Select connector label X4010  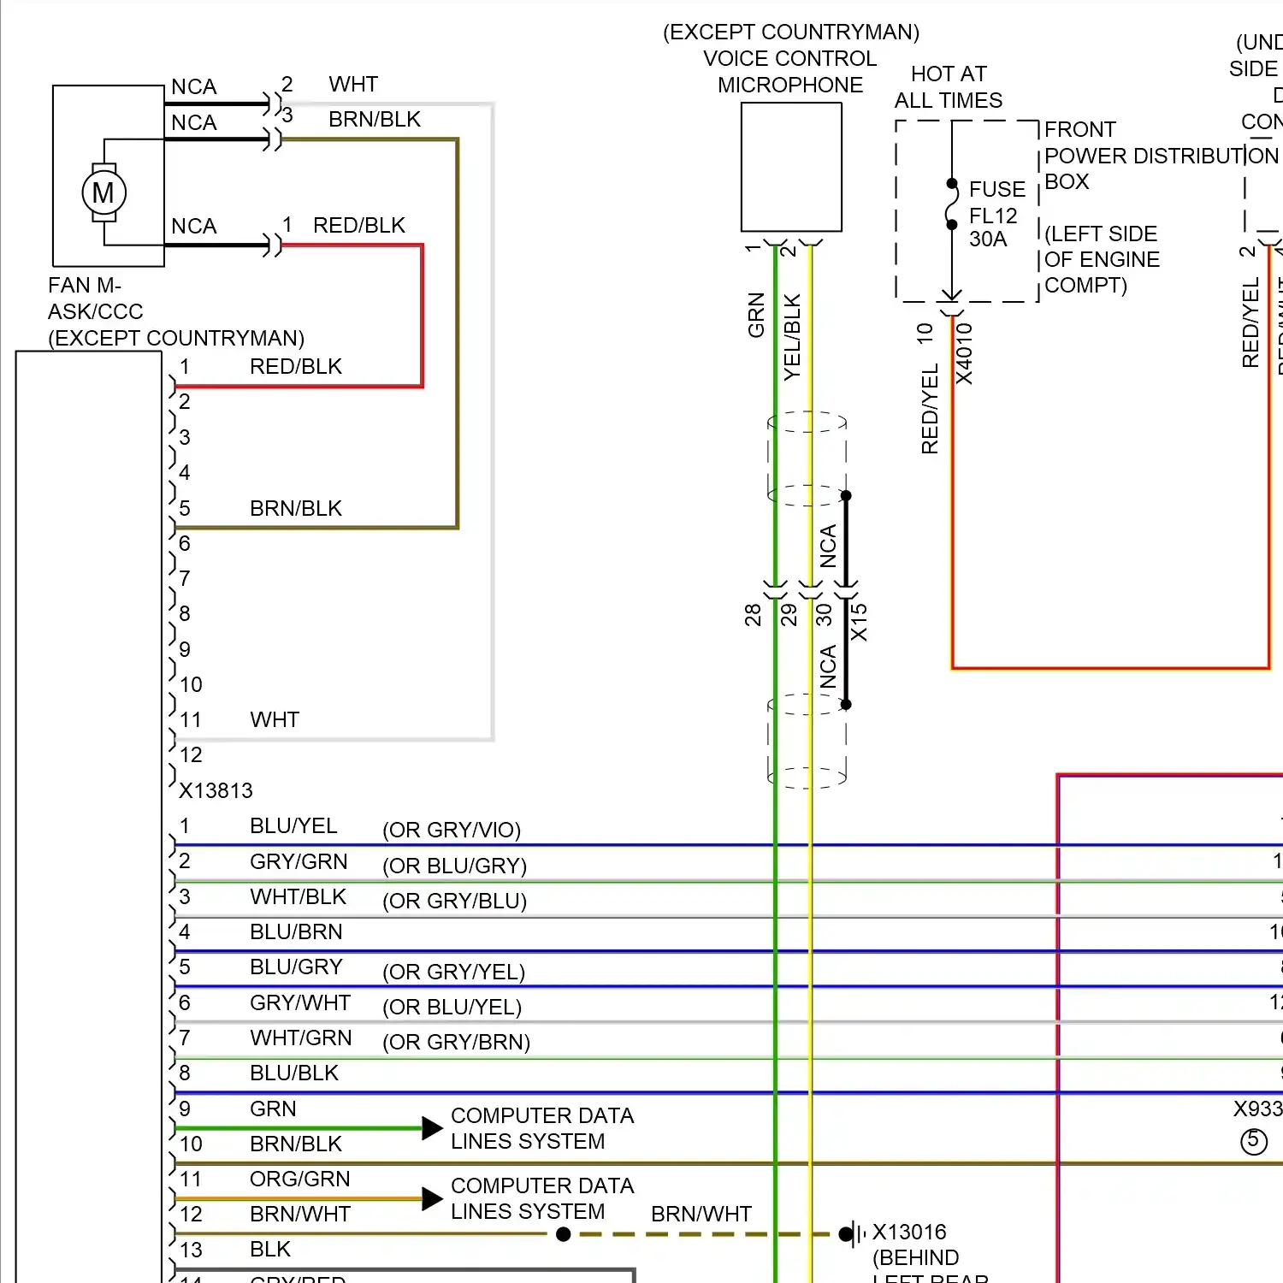[964, 353]
